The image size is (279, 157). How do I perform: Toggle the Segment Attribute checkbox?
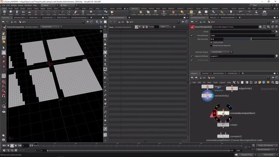point(192,56)
